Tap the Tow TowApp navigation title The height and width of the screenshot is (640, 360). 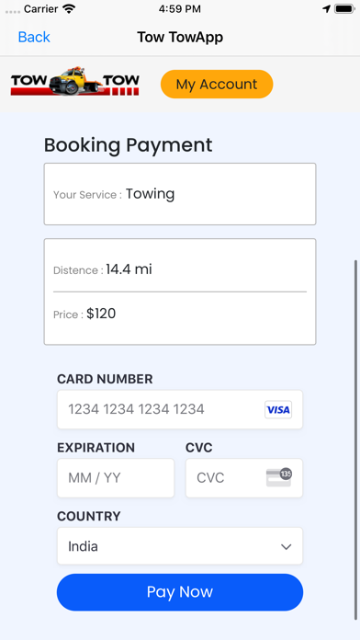pyautogui.click(x=180, y=37)
